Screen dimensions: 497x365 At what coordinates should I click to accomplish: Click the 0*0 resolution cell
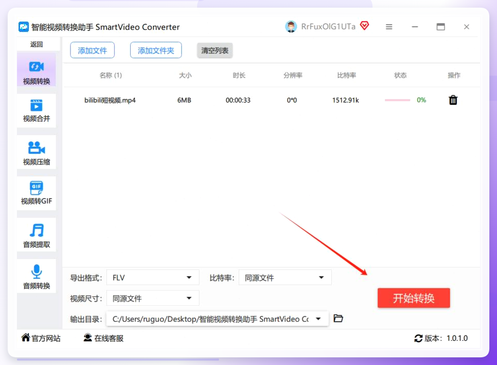[x=292, y=100]
